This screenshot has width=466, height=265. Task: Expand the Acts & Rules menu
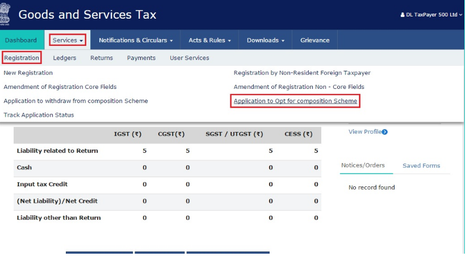point(209,40)
